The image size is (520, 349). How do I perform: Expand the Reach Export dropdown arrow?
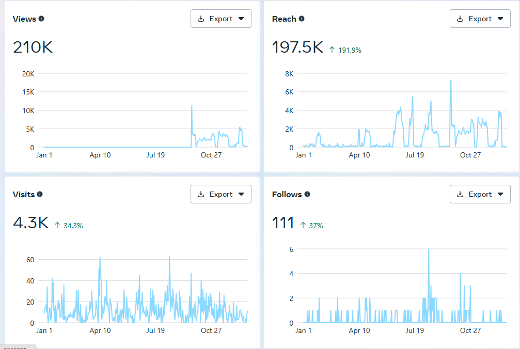500,19
